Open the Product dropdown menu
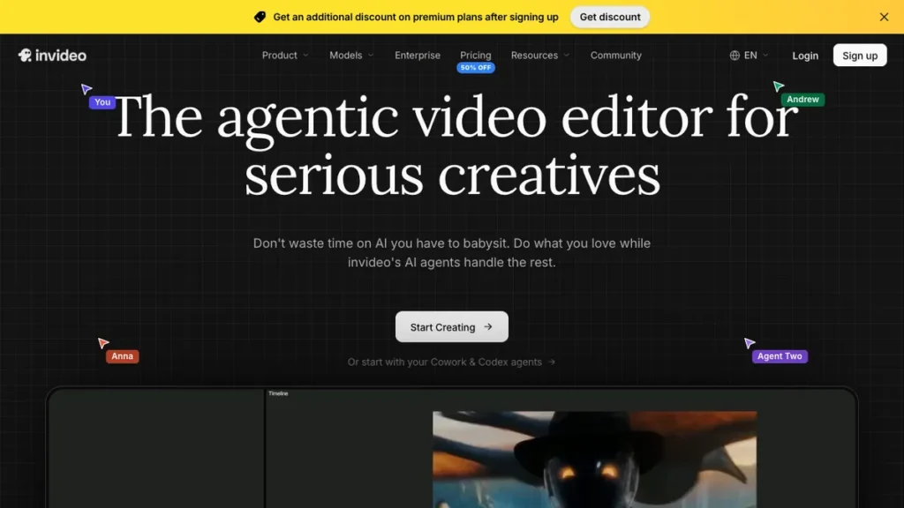 click(x=285, y=56)
